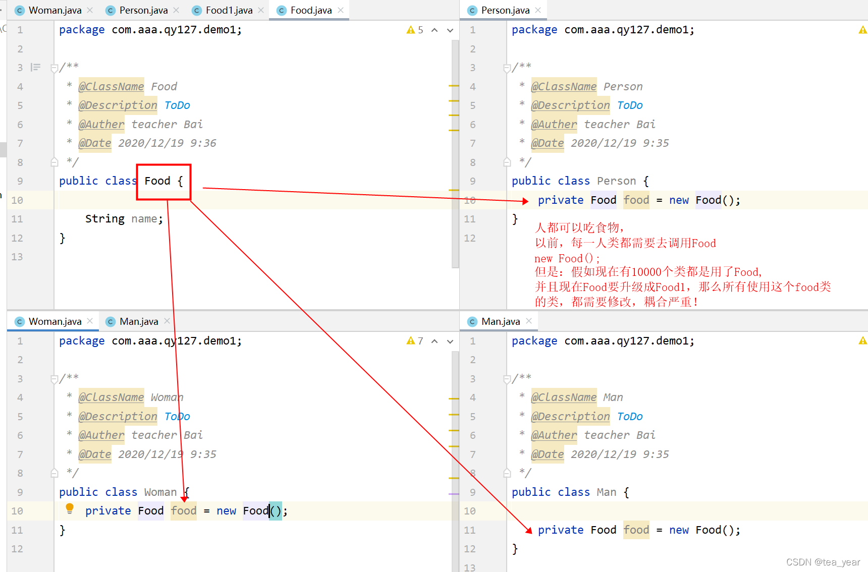Close Person.java tab in top-right editor
This screenshot has height=572, width=868.
(538, 10)
